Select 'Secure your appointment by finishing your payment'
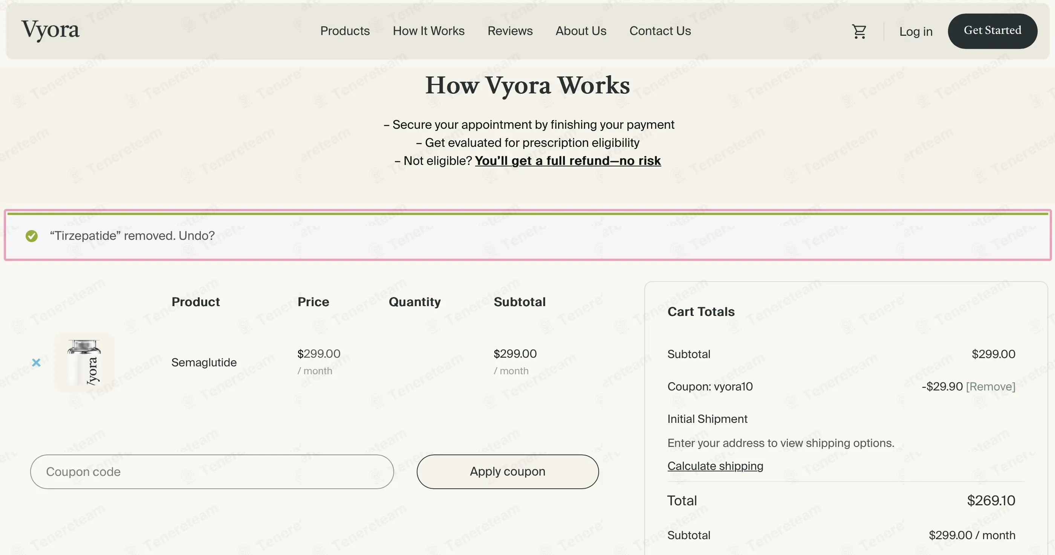Viewport: 1055px width, 555px height. point(533,125)
